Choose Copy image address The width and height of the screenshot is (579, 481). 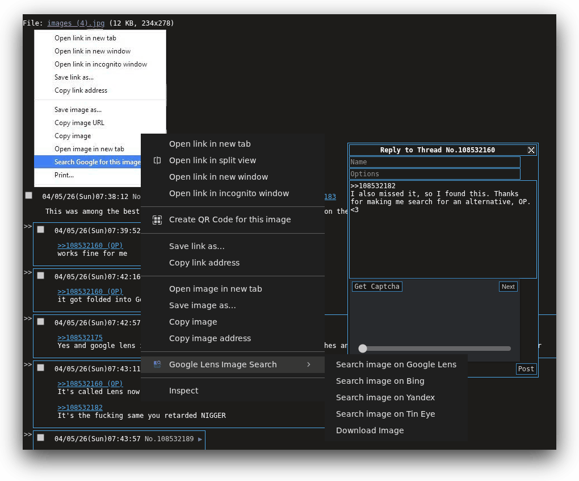pyautogui.click(x=233, y=338)
